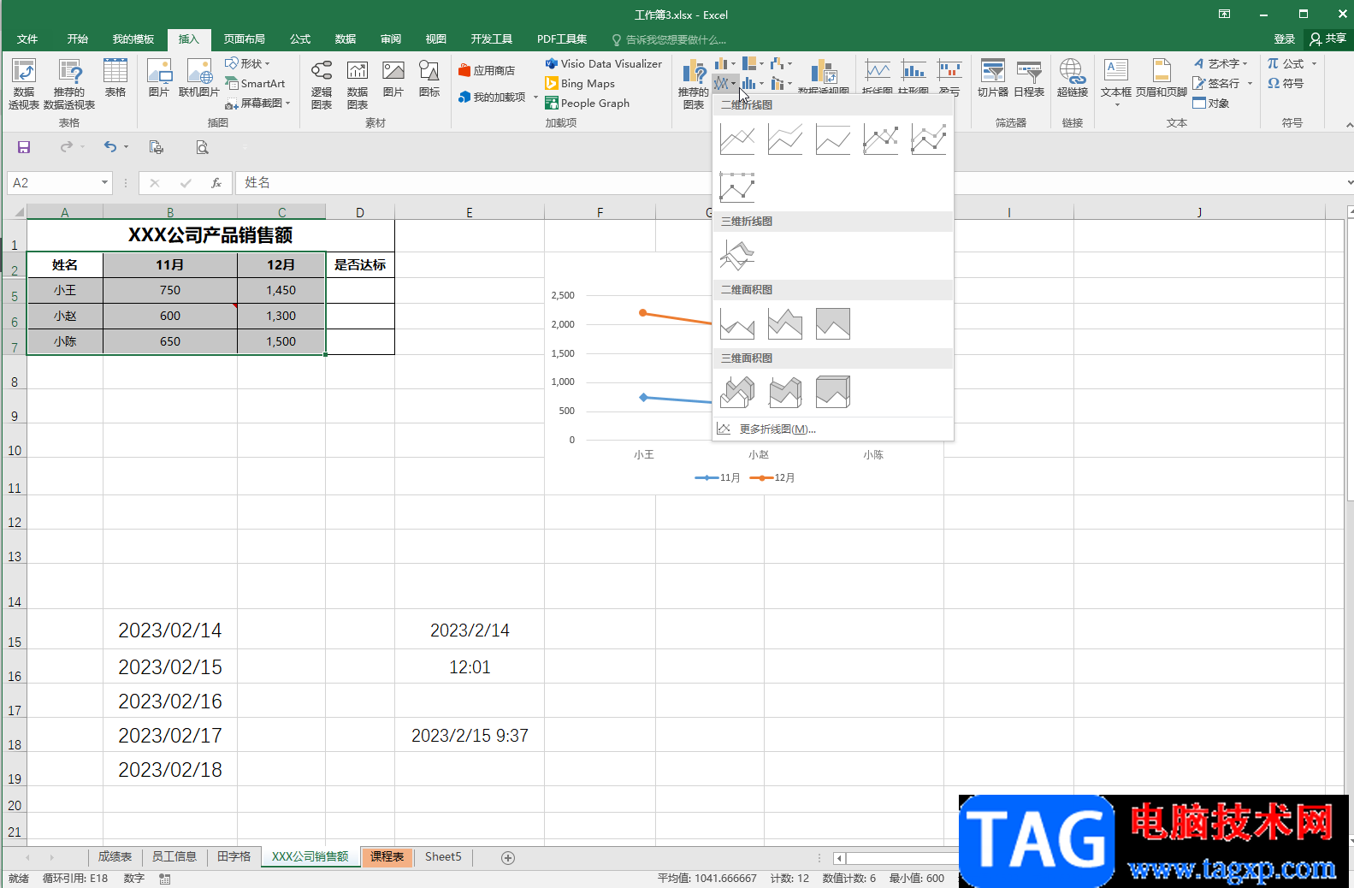Open the 文件 File tab
This screenshot has height=888, width=1354.
coord(27,39)
